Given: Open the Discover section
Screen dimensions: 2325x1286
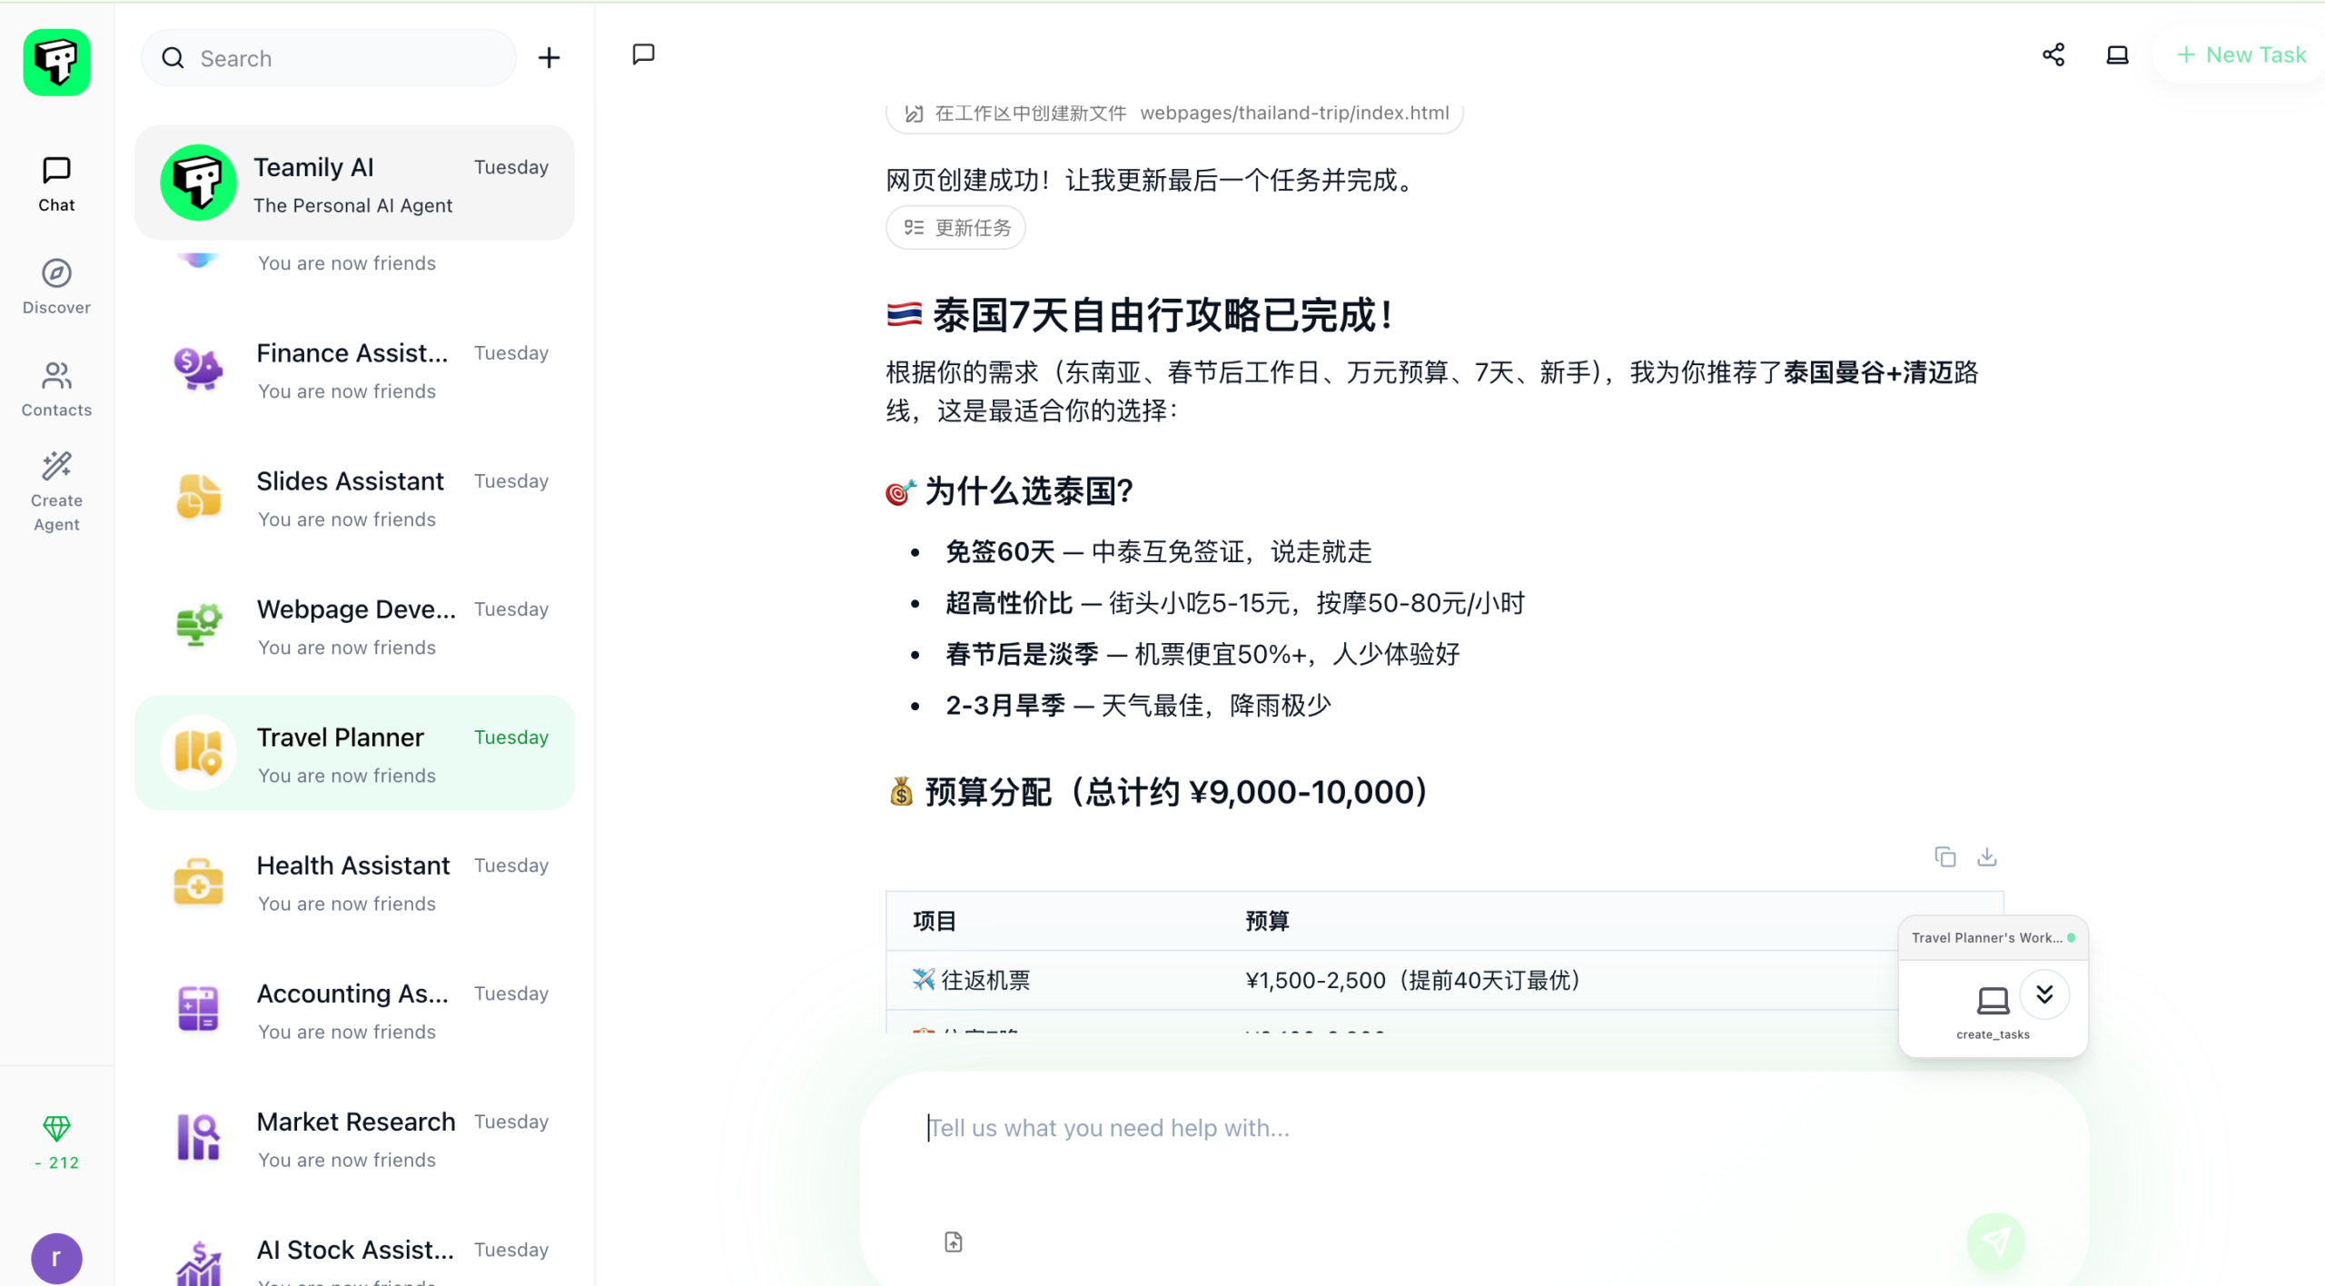Looking at the screenshot, I should [x=55, y=286].
